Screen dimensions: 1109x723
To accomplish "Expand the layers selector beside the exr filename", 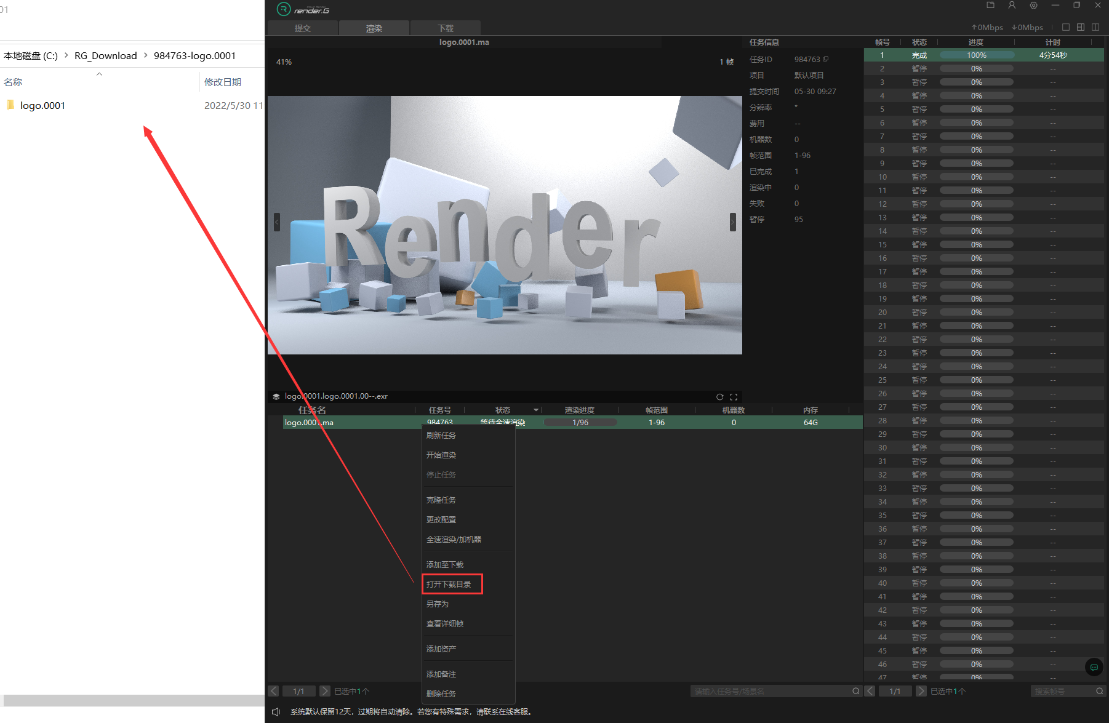I will click(x=276, y=397).
